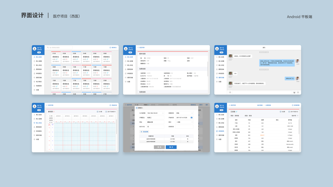
Task: Open 体检报告 in lab-report screen sidebar
Action: pyautogui.click(x=220, y=131)
